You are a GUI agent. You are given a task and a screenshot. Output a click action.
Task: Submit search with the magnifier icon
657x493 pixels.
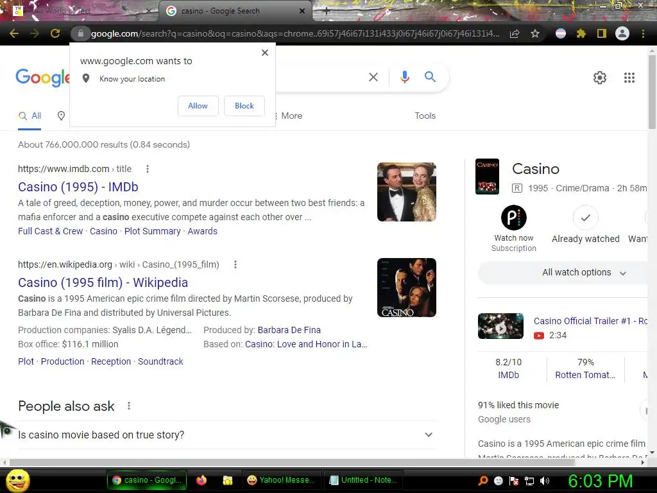click(430, 77)
